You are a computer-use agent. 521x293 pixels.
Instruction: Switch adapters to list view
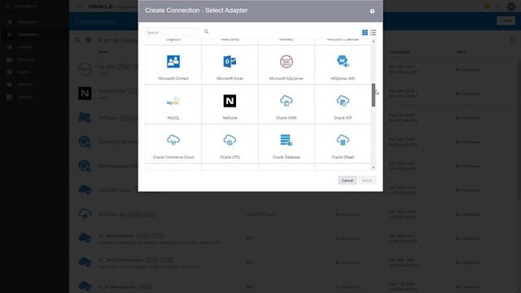pos(373,33)
